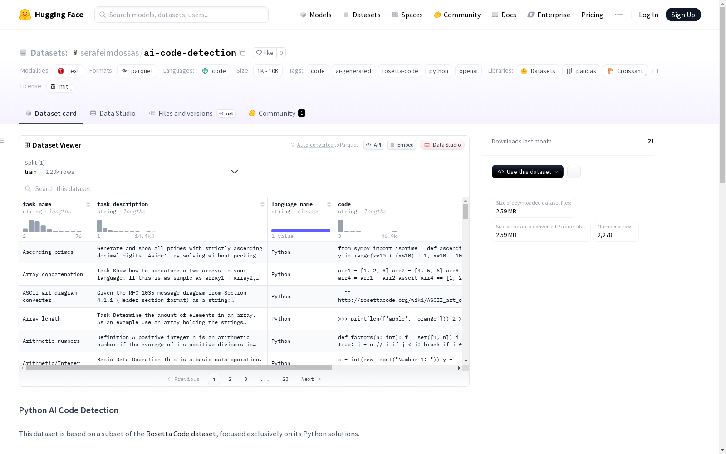Image resolution: width=726 pixels, height=454 pixels.
Task: Go to page 2 of the dataset viewer
Action: (x=230, y=379)
